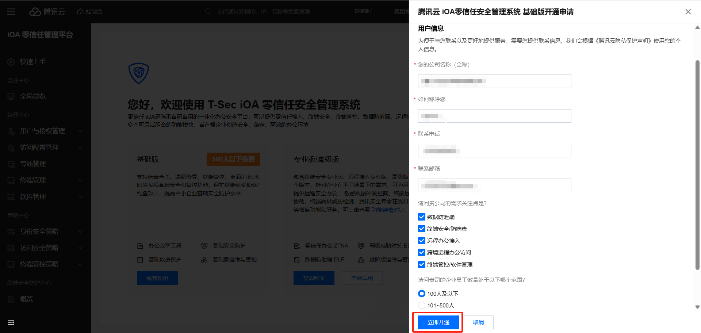Expand the 访问安全策略 chevron
This screenshot has height=333, width=701.
click(x=80, y=248)
